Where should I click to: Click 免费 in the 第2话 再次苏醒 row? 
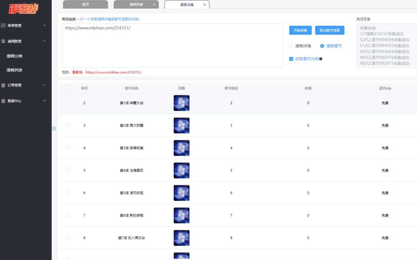(385, 125)
